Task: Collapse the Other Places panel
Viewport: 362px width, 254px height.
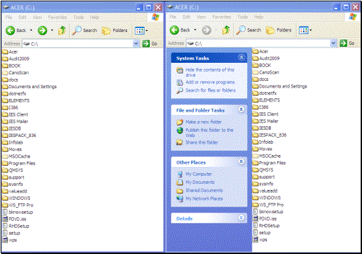Action: click(241, 162)
